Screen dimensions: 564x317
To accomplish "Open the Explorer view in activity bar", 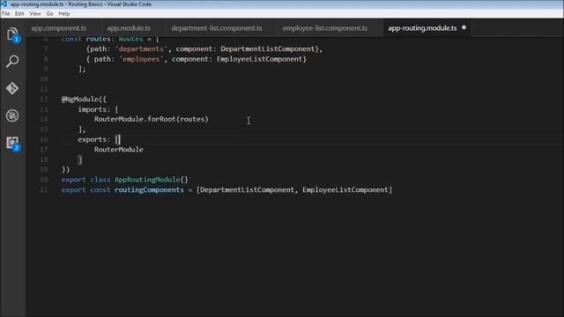I will point(12,35).
